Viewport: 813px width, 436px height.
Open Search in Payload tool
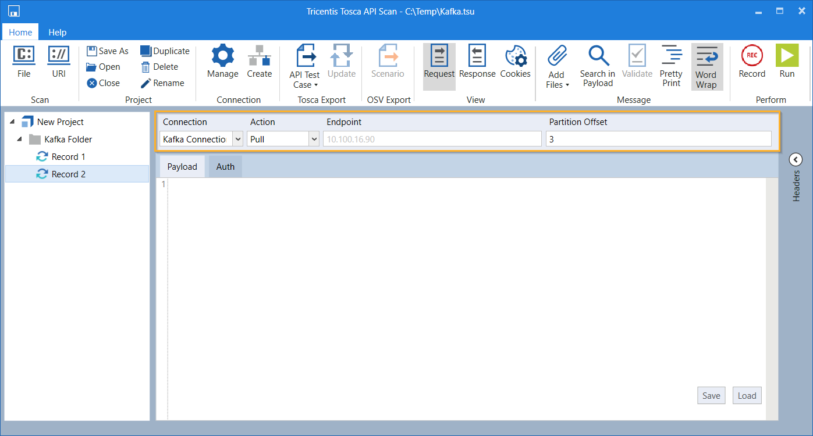point(597,56)
